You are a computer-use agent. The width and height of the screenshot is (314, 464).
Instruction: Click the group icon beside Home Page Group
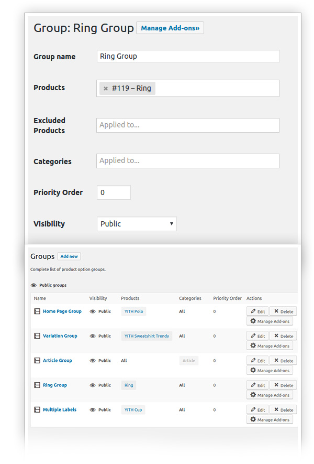click(x=37, y=311)
